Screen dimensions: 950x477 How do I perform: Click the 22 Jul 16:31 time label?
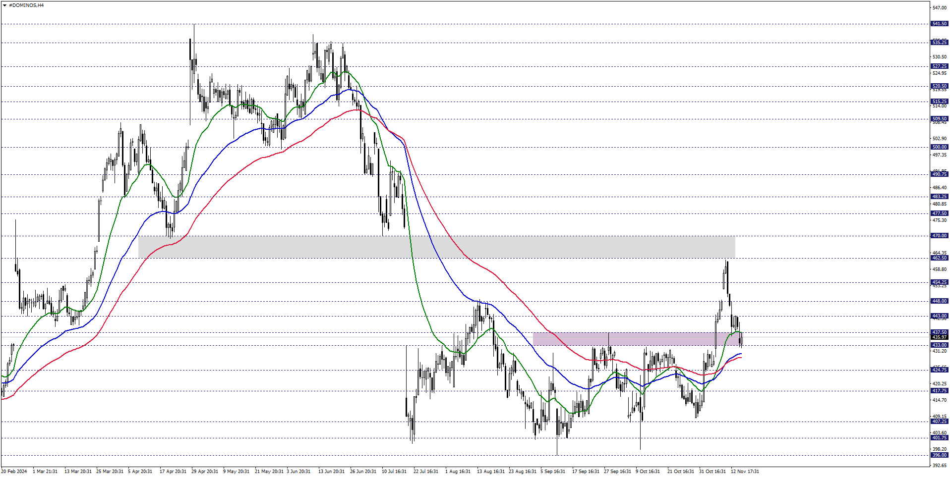click(426, 472)
